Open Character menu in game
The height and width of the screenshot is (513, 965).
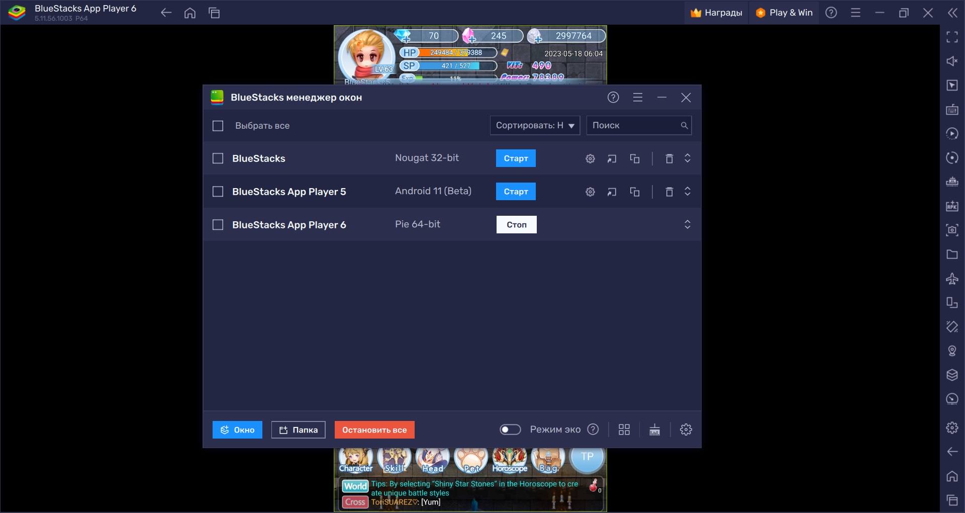click(356, 461)
